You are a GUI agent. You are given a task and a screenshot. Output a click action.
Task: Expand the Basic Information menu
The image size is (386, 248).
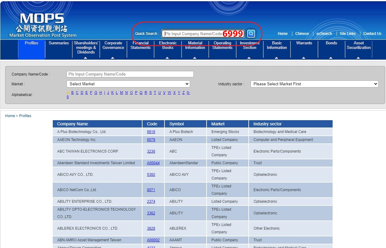tap(277, 46)
